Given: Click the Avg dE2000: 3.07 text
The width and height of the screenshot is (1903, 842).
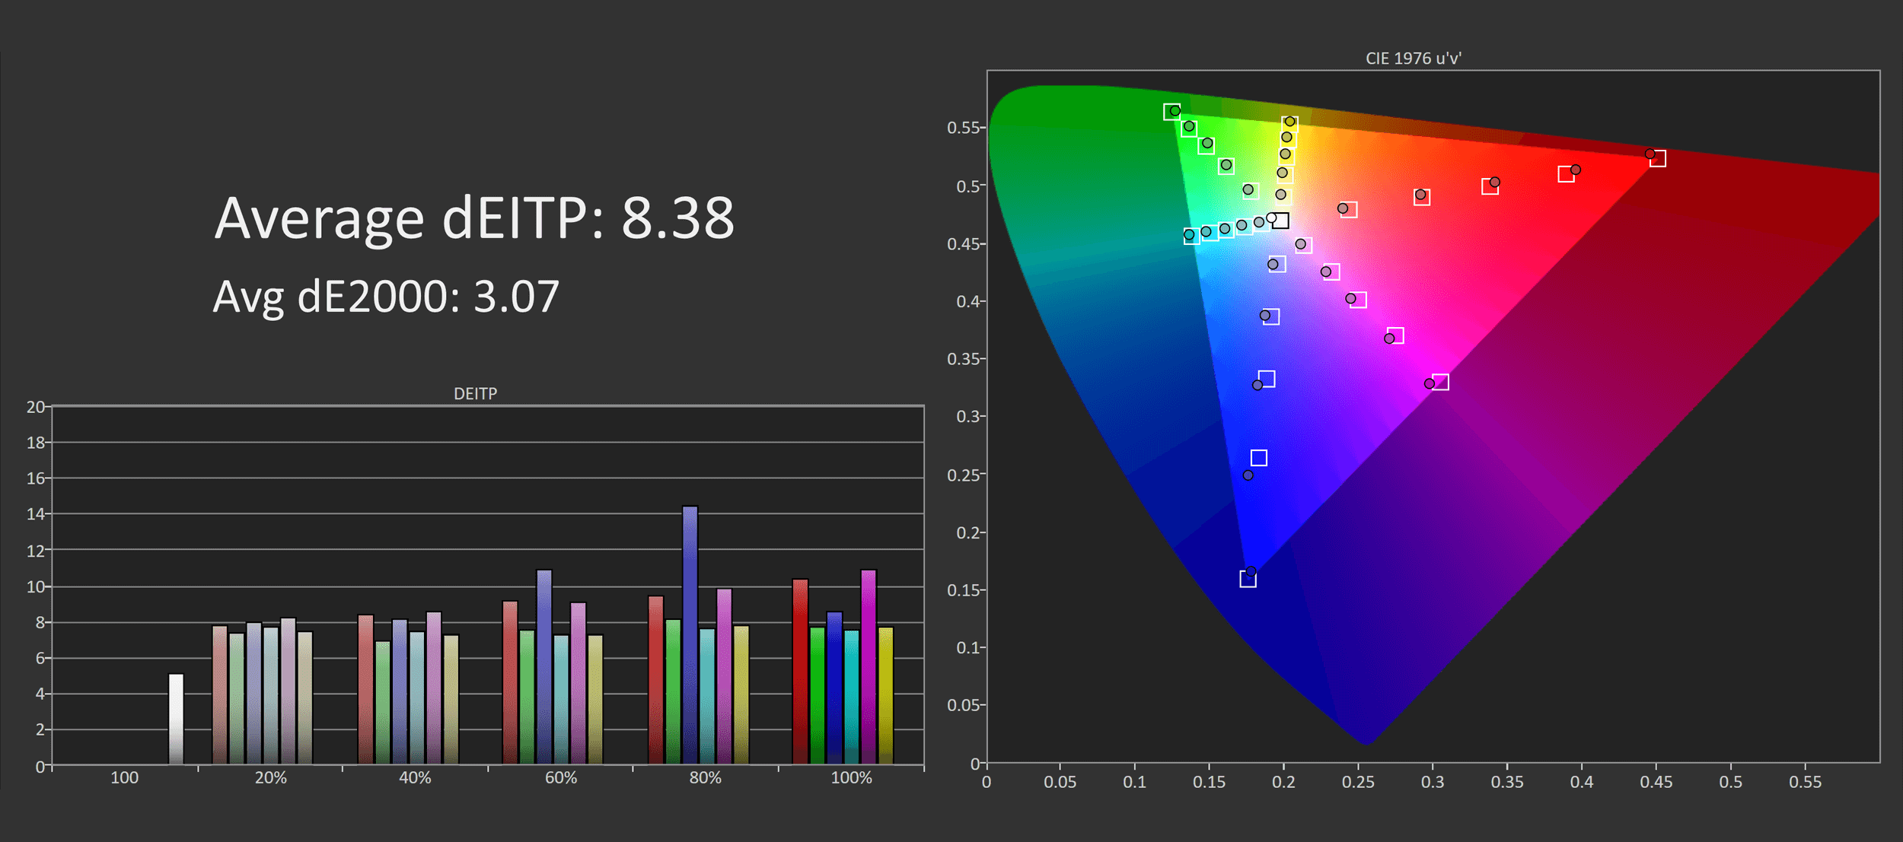Looking at the screenshot, I should pos(385,297).
